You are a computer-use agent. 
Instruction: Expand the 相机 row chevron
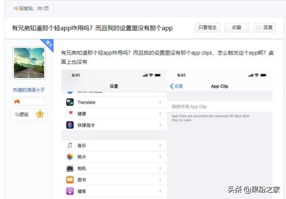[x=160, y=168]
